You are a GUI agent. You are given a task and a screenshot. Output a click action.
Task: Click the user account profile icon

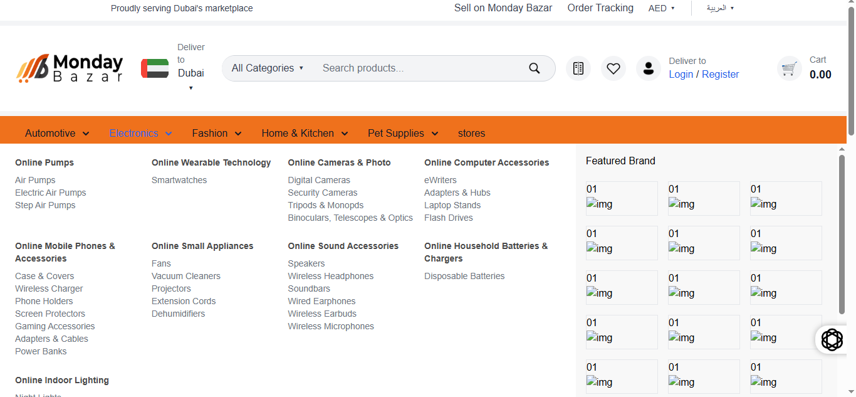(648, 68)
